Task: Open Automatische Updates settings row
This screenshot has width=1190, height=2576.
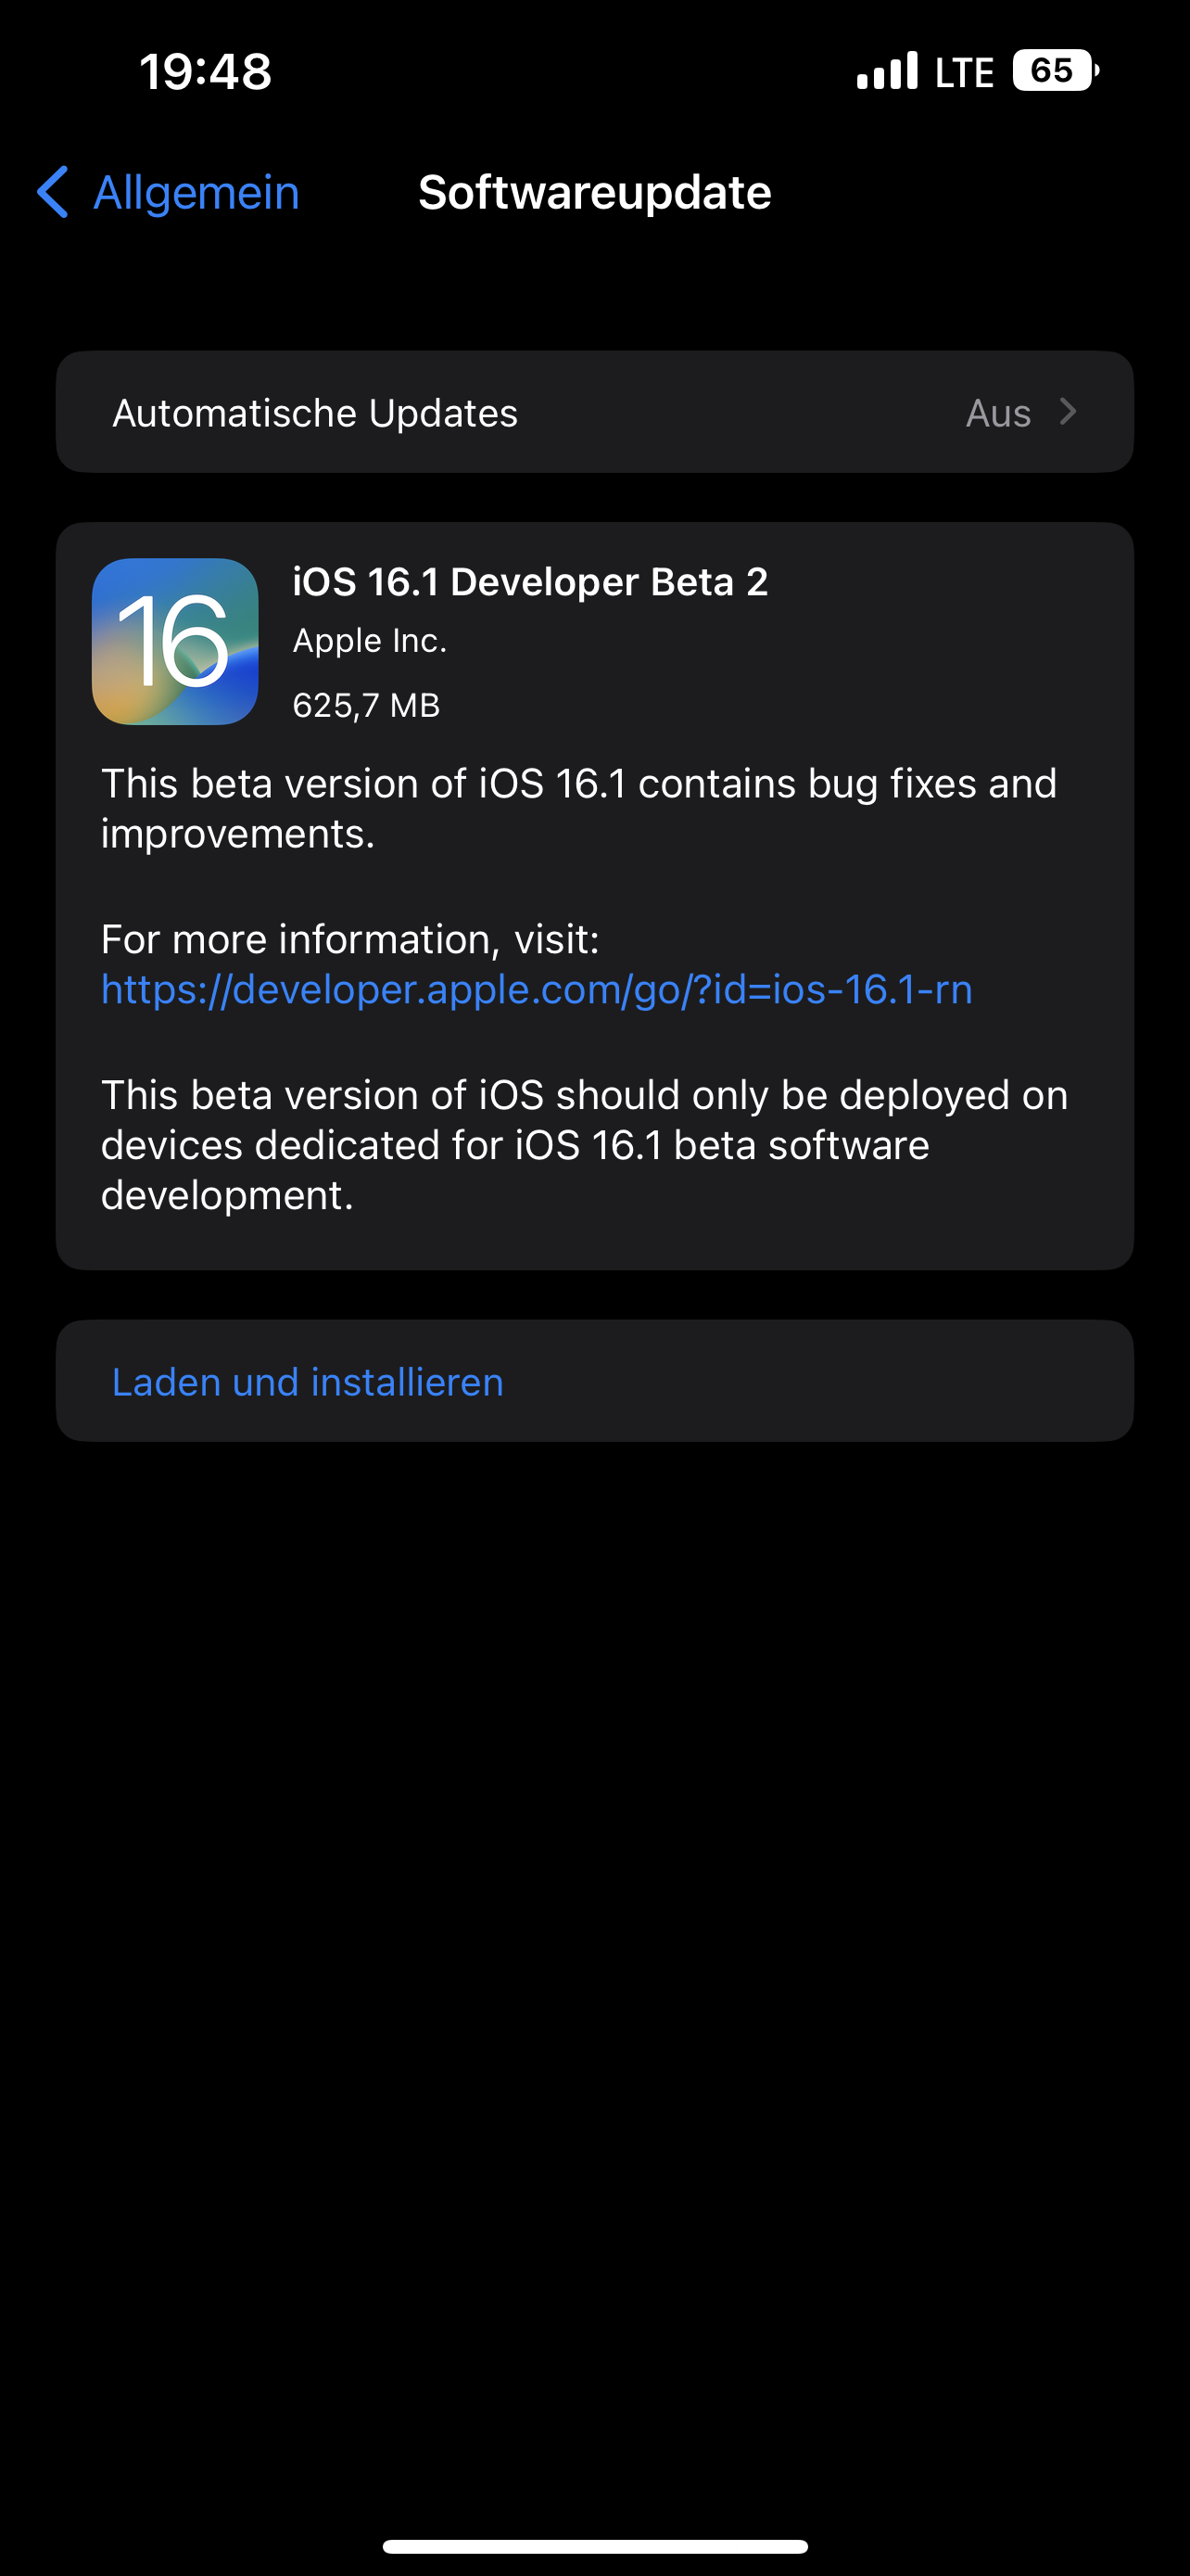Action: (594, 412)
